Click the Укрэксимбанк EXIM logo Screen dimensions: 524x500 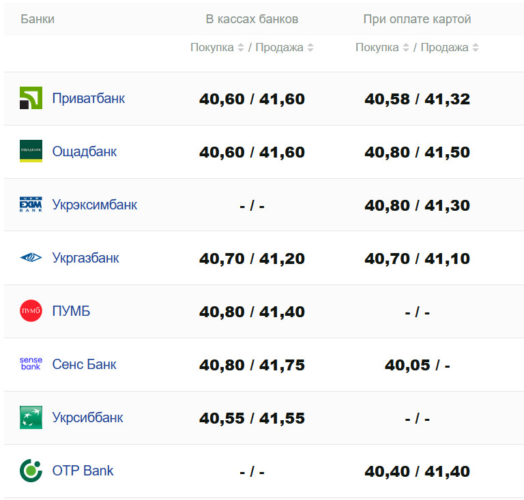31,205
